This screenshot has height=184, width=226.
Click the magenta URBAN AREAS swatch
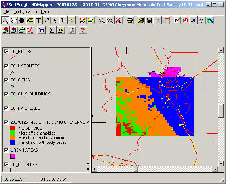point(13,156)
